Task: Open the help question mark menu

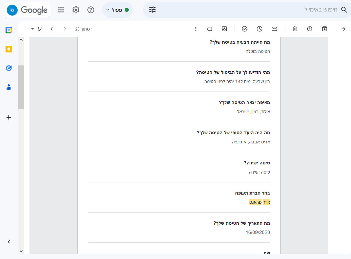Action: (x=91, y=10)
